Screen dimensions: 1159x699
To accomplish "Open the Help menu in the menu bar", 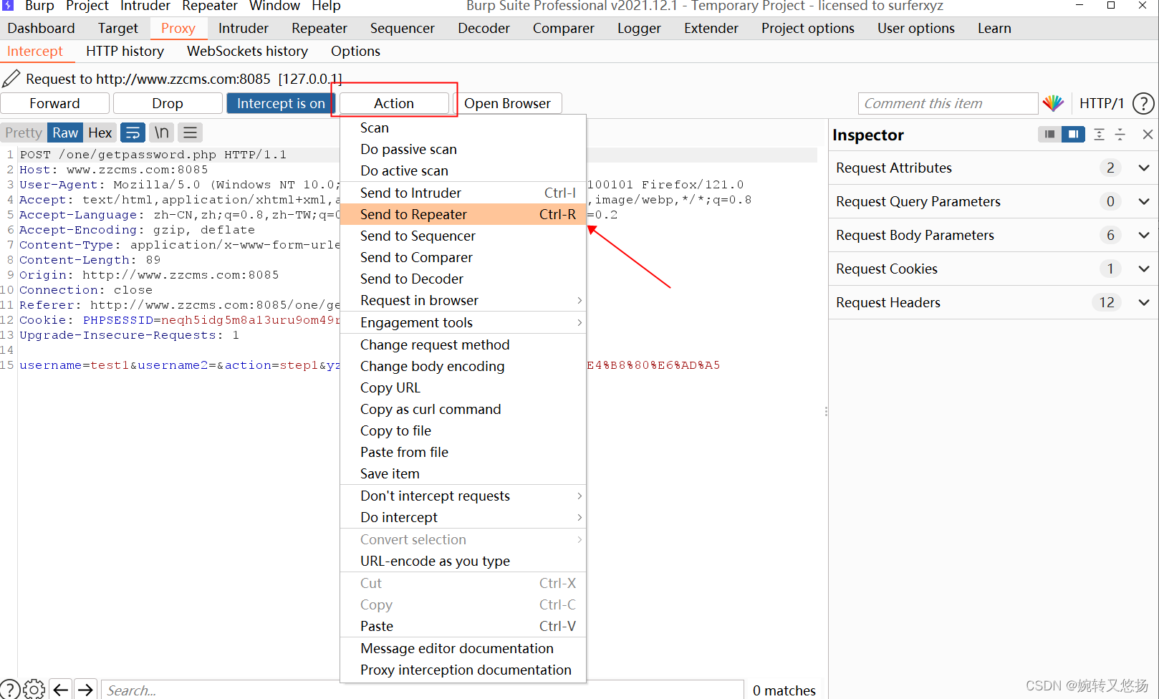I will pyautogui.click(x=326, y=6).
